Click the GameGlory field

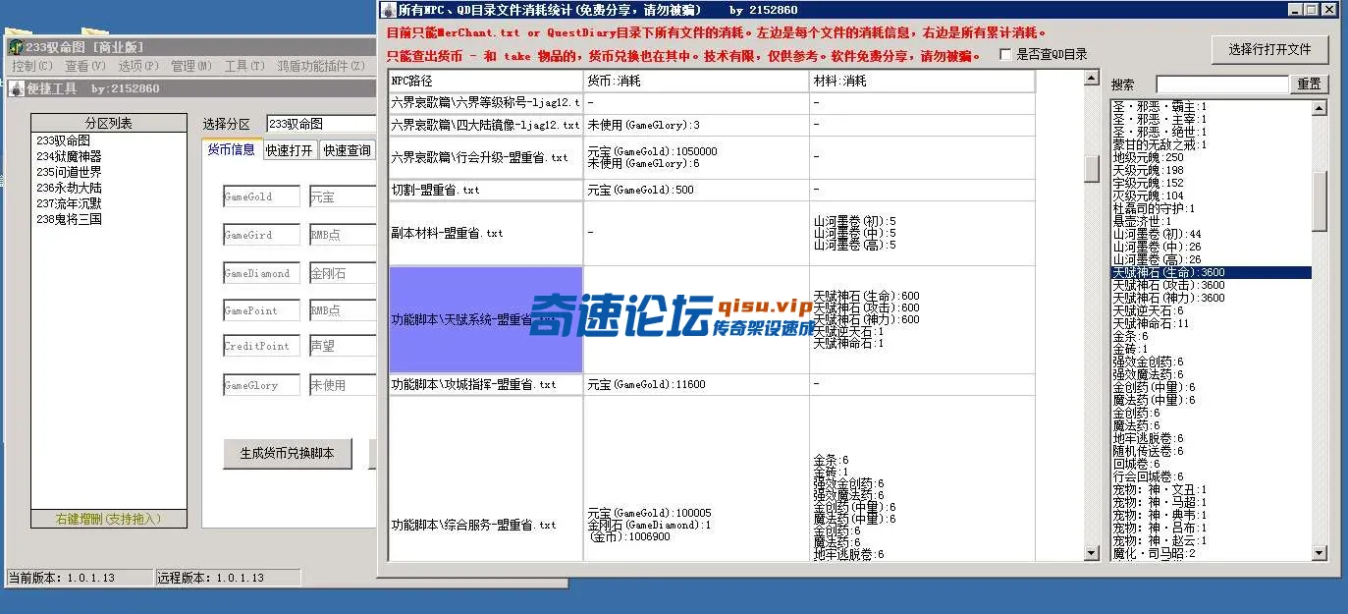(x=261, y=385)
